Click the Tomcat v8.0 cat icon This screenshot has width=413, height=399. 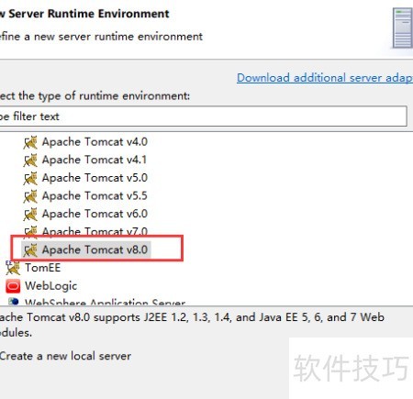tap(30, 250)
